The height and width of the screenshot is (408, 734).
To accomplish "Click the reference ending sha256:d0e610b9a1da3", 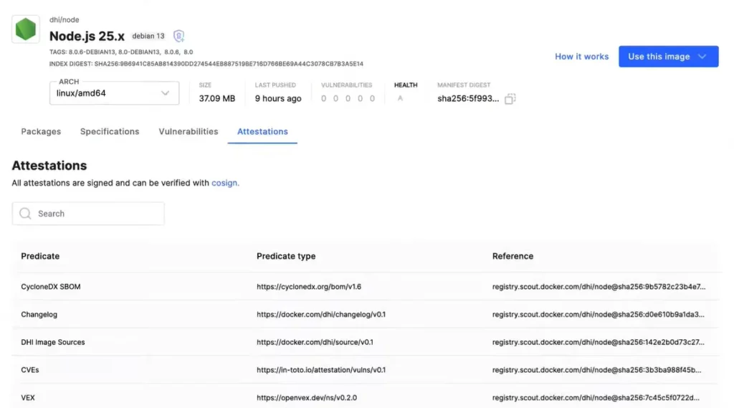I will 599,314.
